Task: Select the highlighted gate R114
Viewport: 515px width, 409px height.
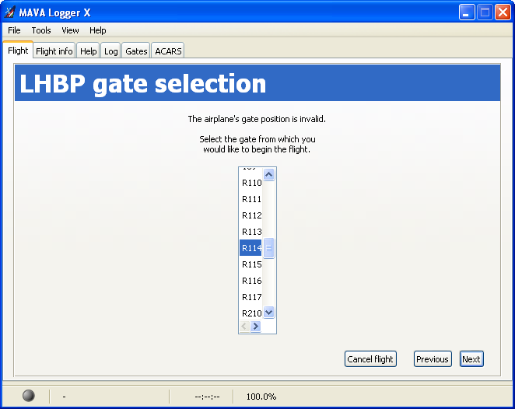Action: pyautogui.click(x=251, y=248)
